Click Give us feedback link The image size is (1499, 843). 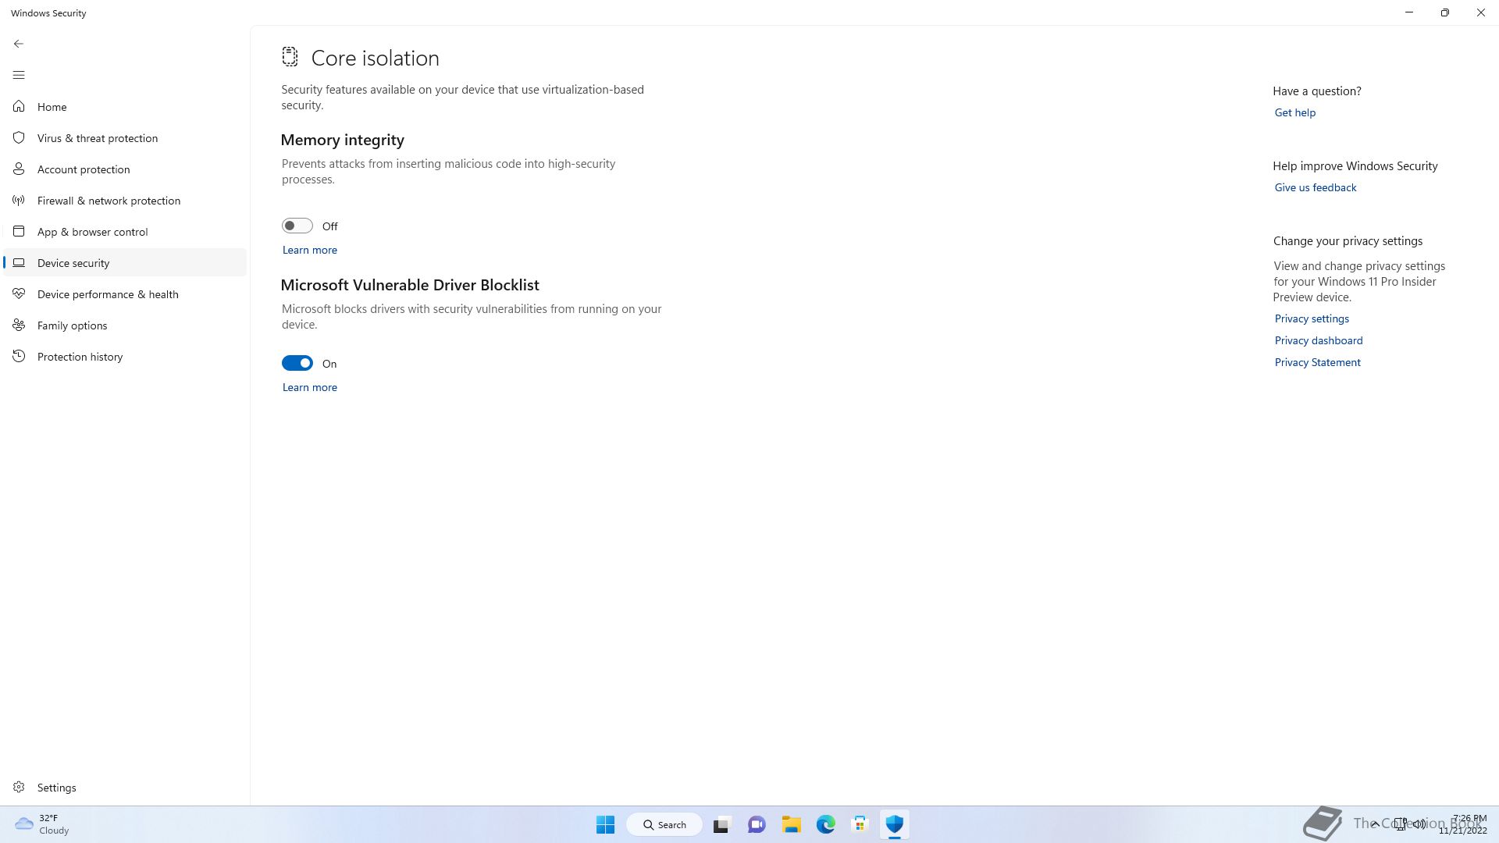[1315, 187]
